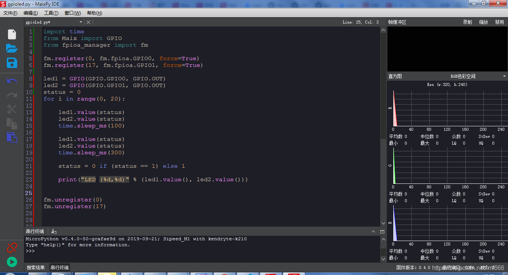508x275 pixels.
Task: Click the fm.register(17, ...) line
Action: click(123, 65)
